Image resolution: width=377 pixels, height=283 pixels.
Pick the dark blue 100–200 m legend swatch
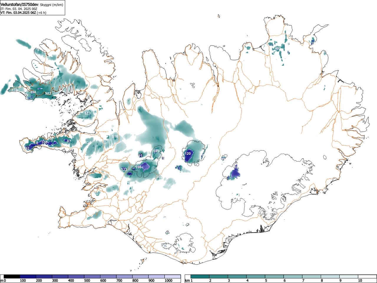pos(28,277)
